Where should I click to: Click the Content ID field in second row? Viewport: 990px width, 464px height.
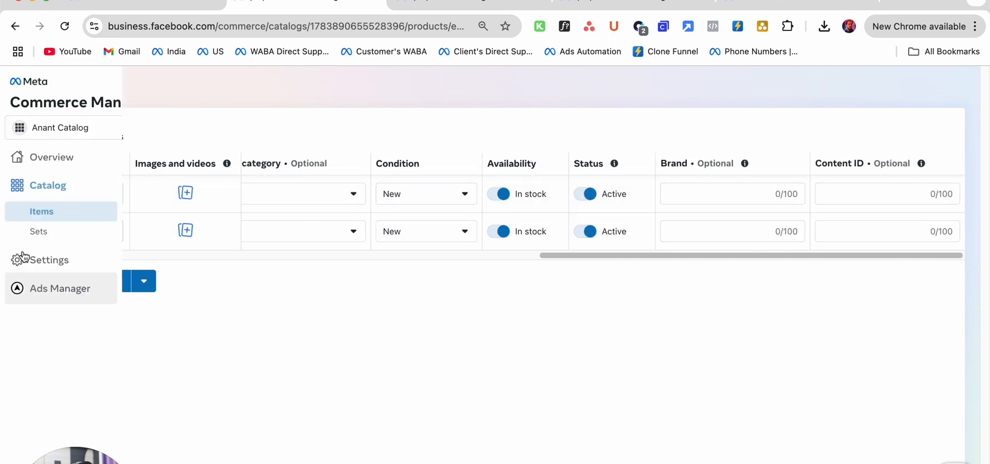[x=887, y=231]
